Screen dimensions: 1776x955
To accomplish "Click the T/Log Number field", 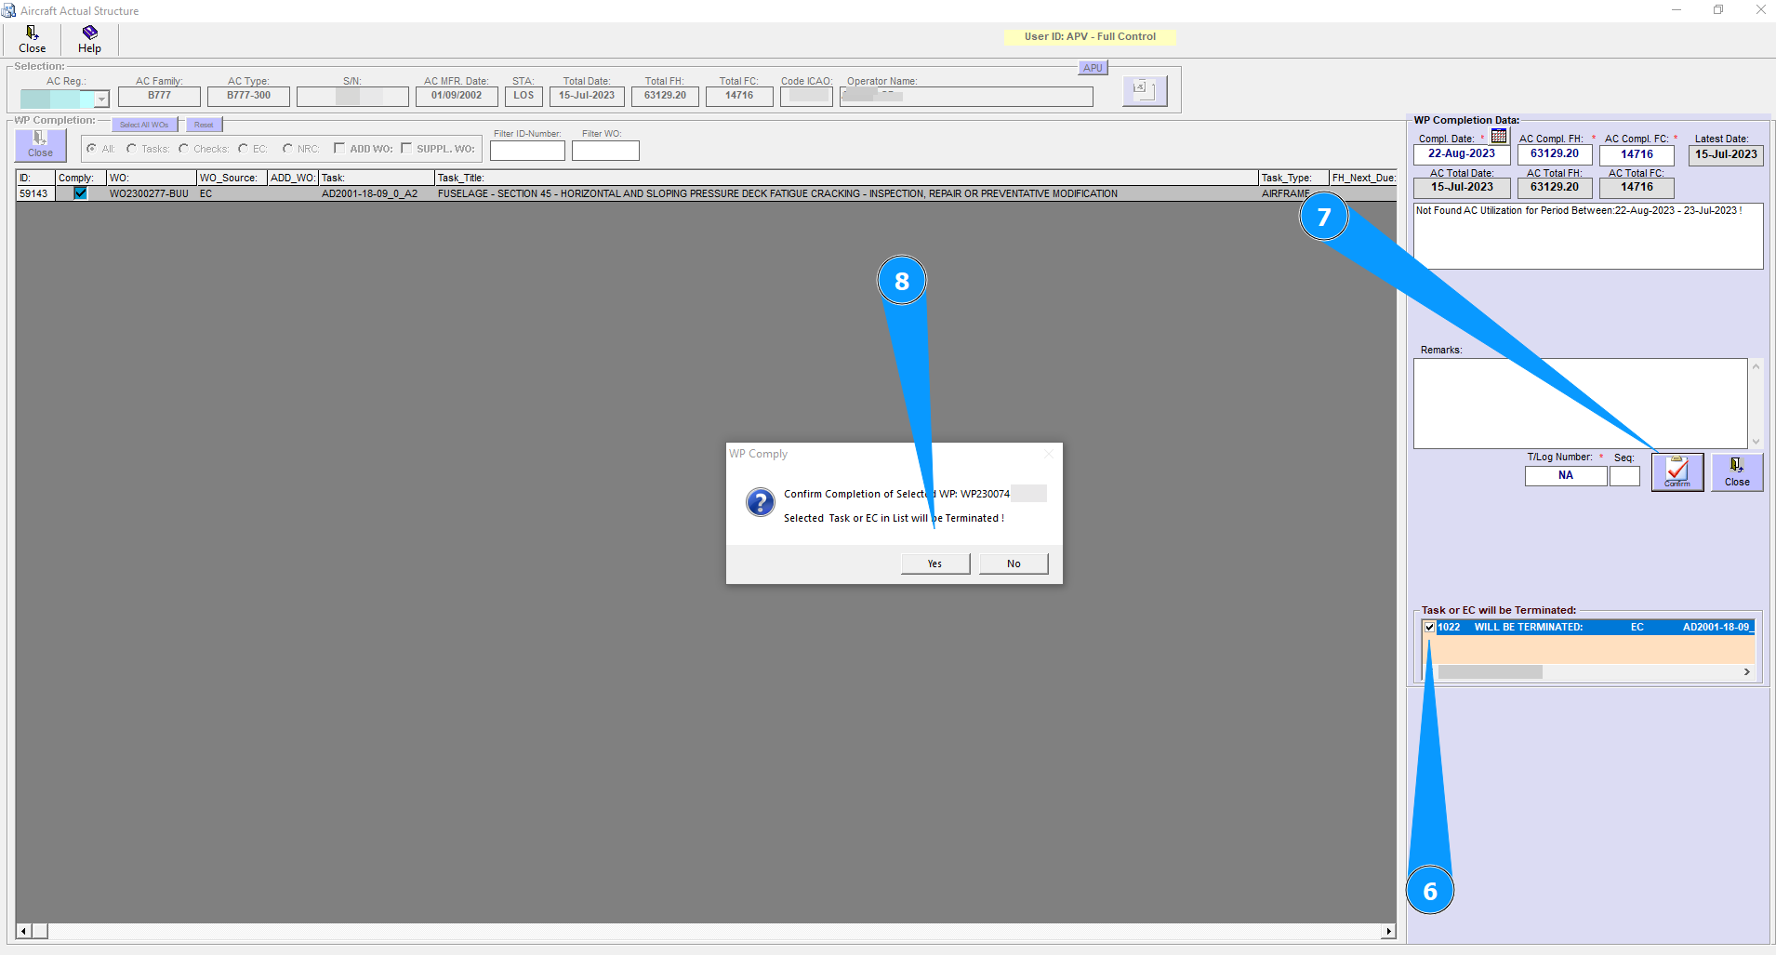I will 1566,476.
